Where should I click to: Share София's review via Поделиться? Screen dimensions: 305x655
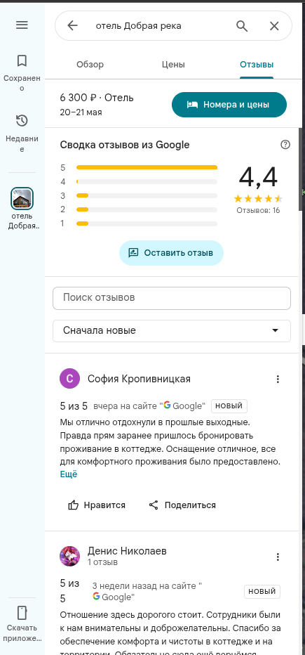pyautogui.click(x=182, y=505)
